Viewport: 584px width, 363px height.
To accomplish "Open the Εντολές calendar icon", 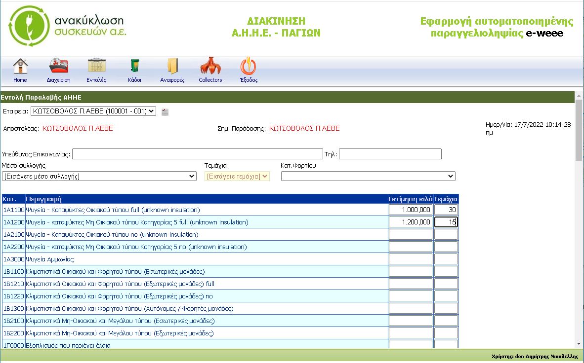I will (x=96, y=66).
